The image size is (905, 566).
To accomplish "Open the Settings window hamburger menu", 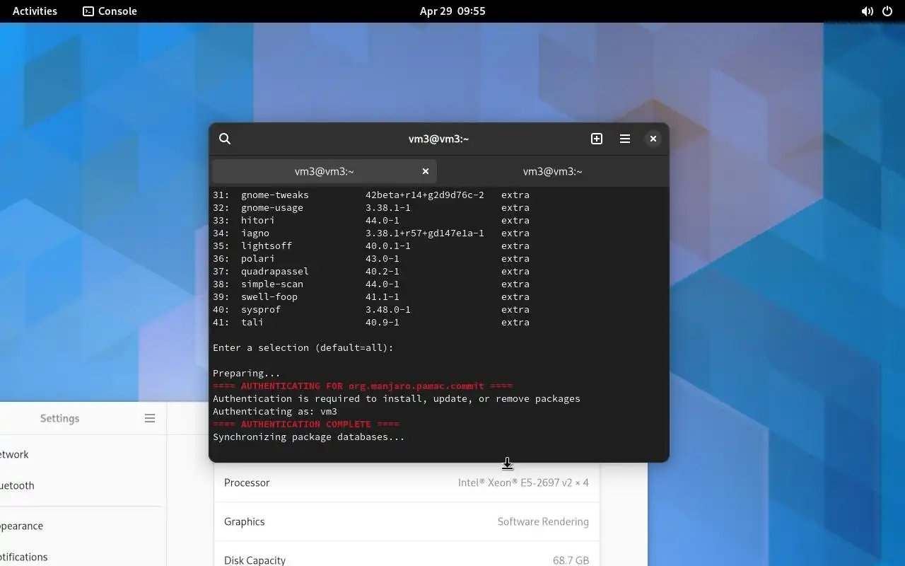I will pos(150,418).
